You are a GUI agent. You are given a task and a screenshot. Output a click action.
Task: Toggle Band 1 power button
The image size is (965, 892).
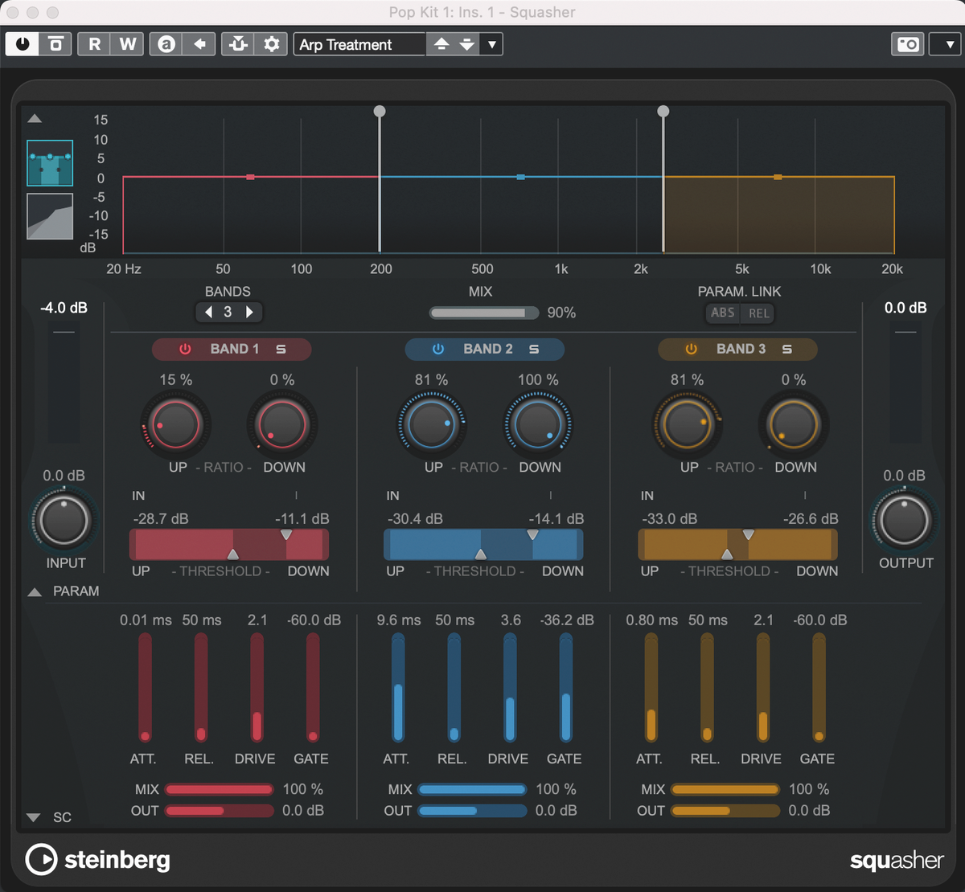[185, 349]
